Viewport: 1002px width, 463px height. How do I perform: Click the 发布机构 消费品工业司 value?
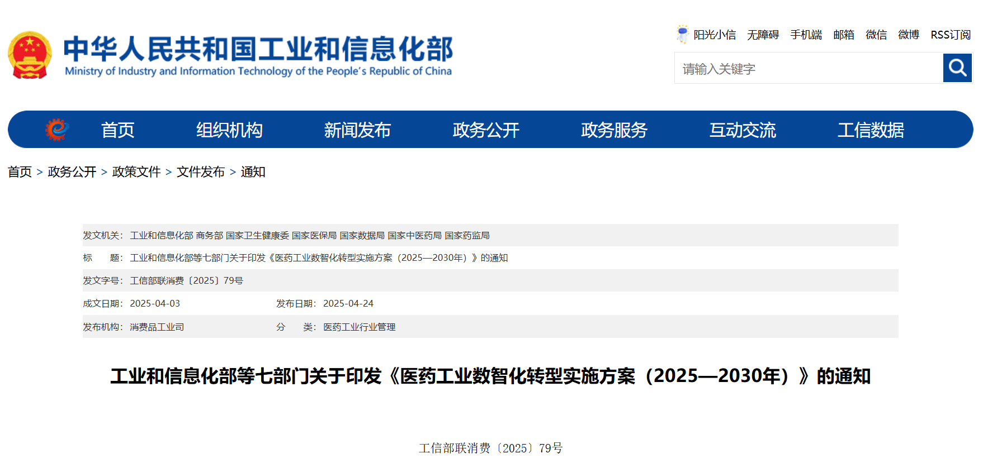157,327
